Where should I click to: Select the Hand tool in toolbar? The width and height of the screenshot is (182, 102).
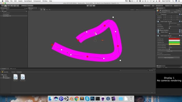[x=3, y=6]
